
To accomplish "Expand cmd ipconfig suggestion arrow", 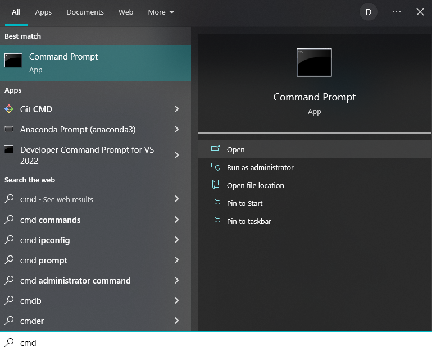I will click(x=176, y=240).
